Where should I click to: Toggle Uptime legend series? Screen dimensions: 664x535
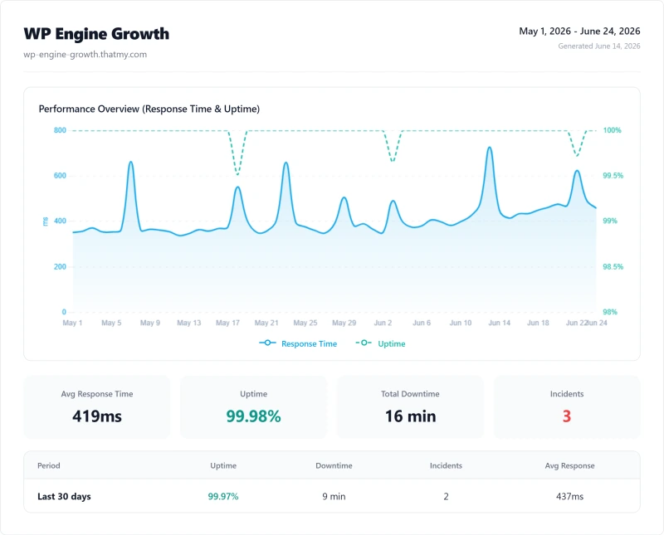pyautogui.click(x=380, y=343)
